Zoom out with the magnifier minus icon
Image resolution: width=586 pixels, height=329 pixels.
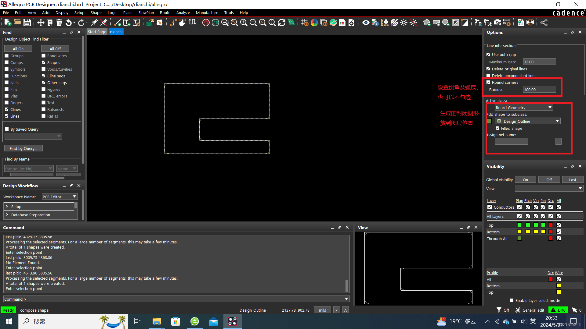(253, 23)
